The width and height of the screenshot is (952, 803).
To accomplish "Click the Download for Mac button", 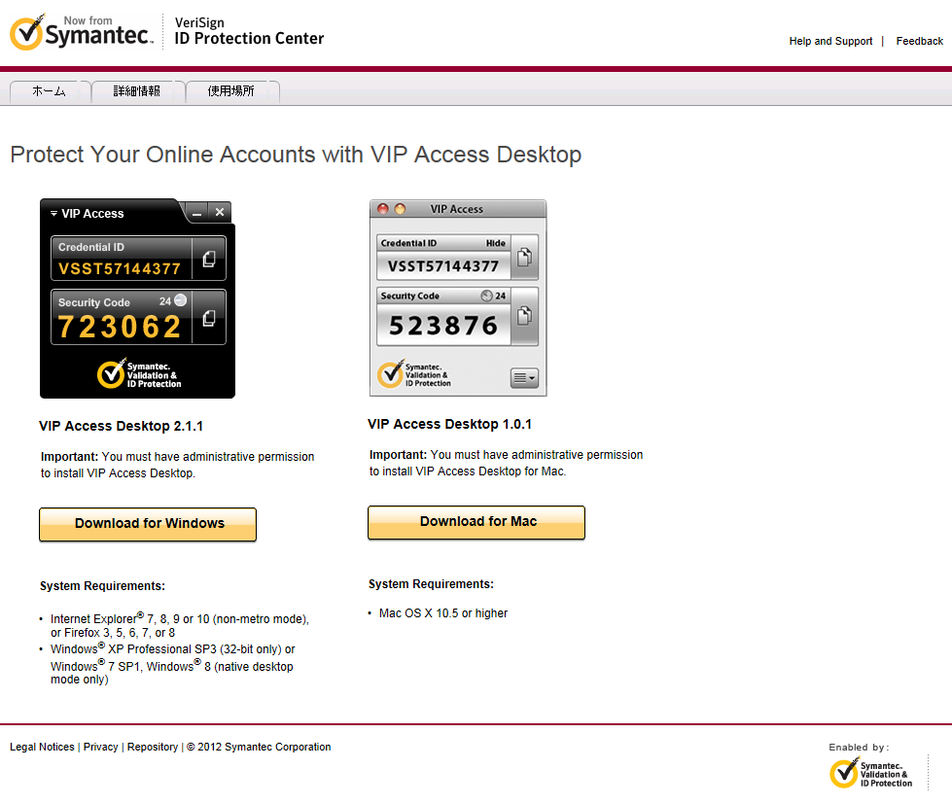I will coord(476,522).
